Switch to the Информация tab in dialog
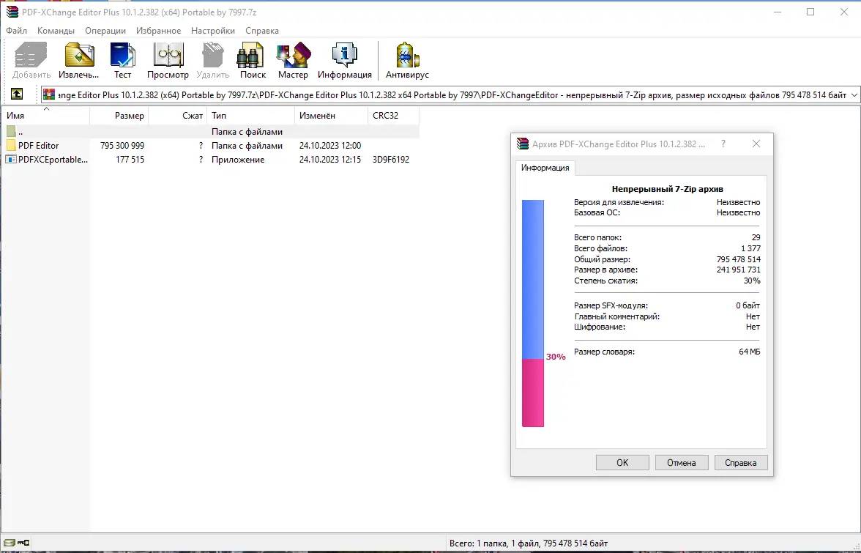This screenshot has height=553, width=861. pos(545,168)
